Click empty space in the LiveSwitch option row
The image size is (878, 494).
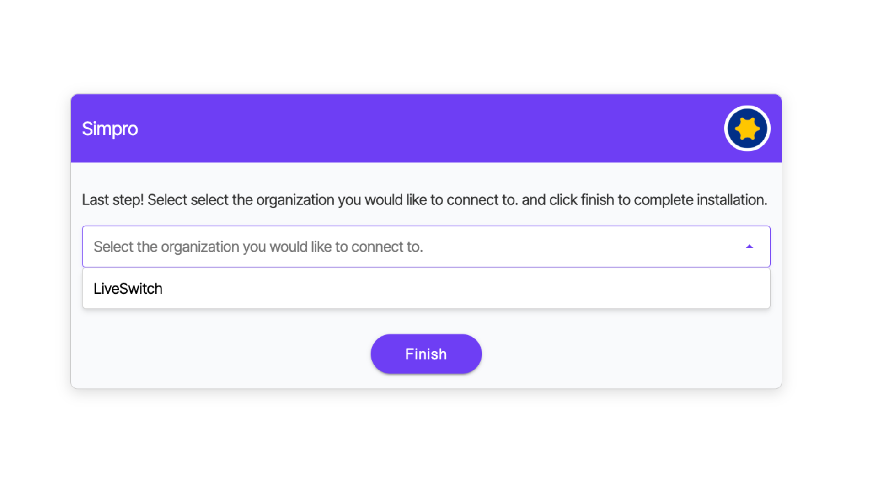pyautogui.click(x=457, y=289)
